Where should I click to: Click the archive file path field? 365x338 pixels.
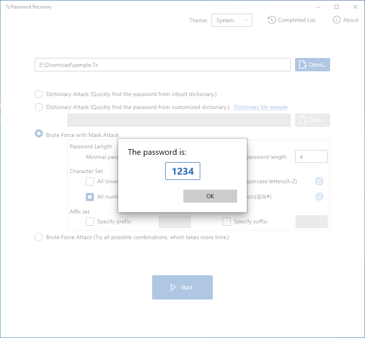tap(163, 64)
